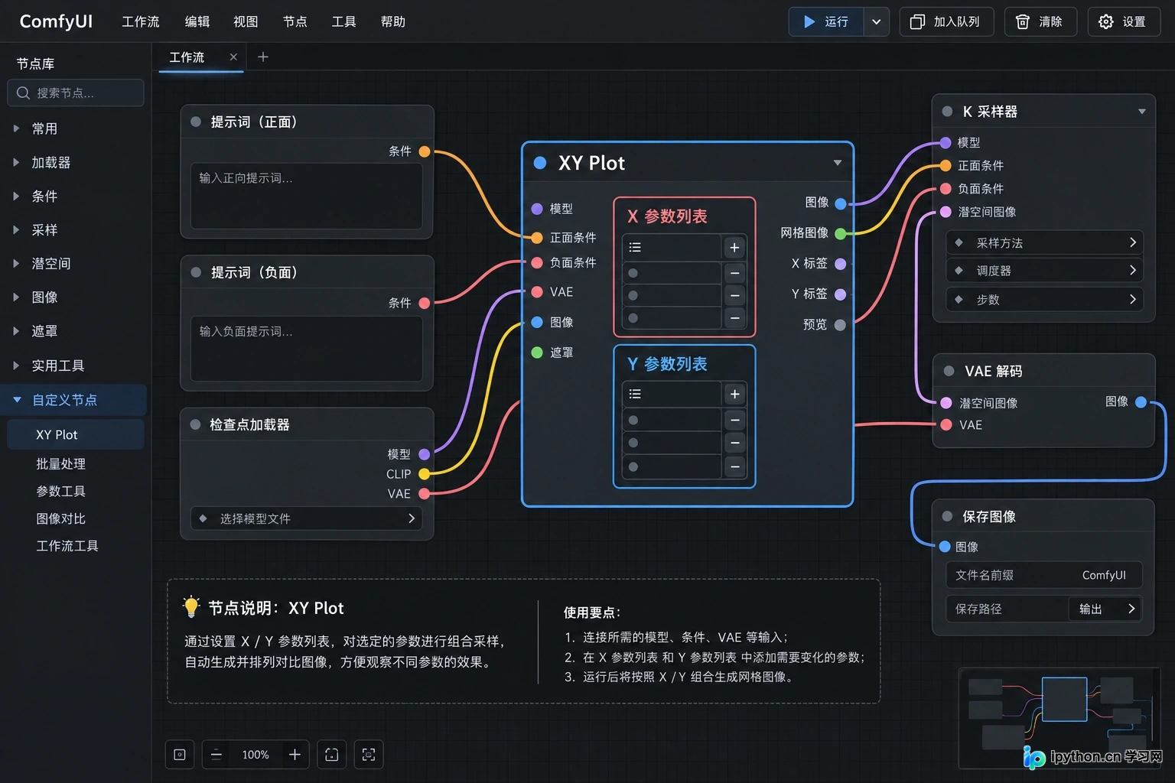Toggle the status dot on 保存图像 node
Screen dimensions: 1175x783
coord(947,516)
